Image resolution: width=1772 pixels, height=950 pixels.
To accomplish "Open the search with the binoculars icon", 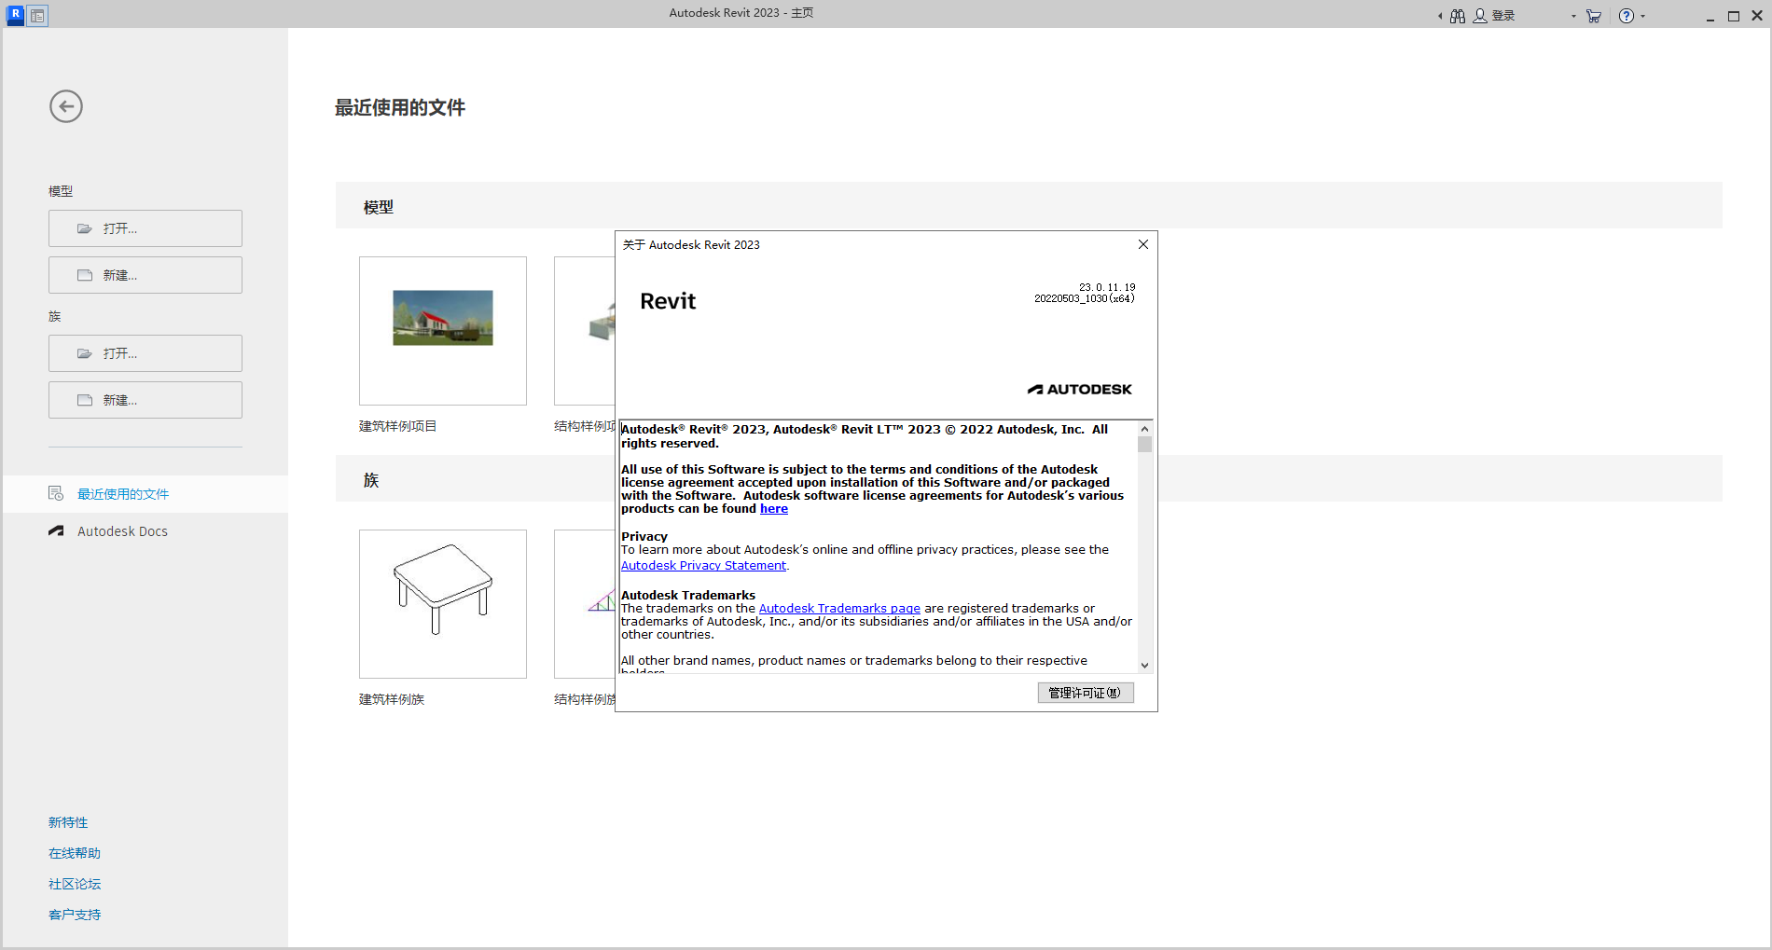I will pyautogui.click(x=1457, y=15).
